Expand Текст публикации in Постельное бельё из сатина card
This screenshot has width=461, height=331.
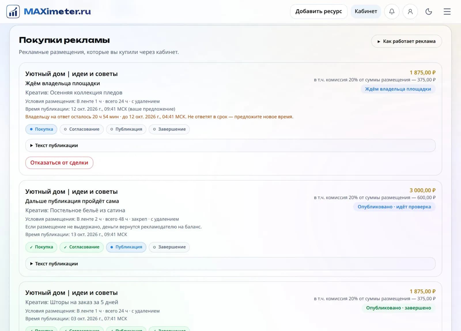pos(231,264)
